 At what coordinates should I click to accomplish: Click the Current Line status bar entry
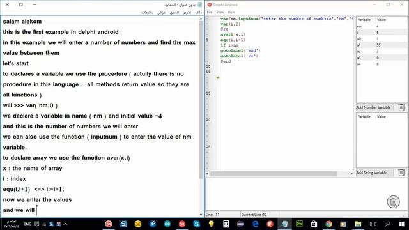[x=254, y=215]
